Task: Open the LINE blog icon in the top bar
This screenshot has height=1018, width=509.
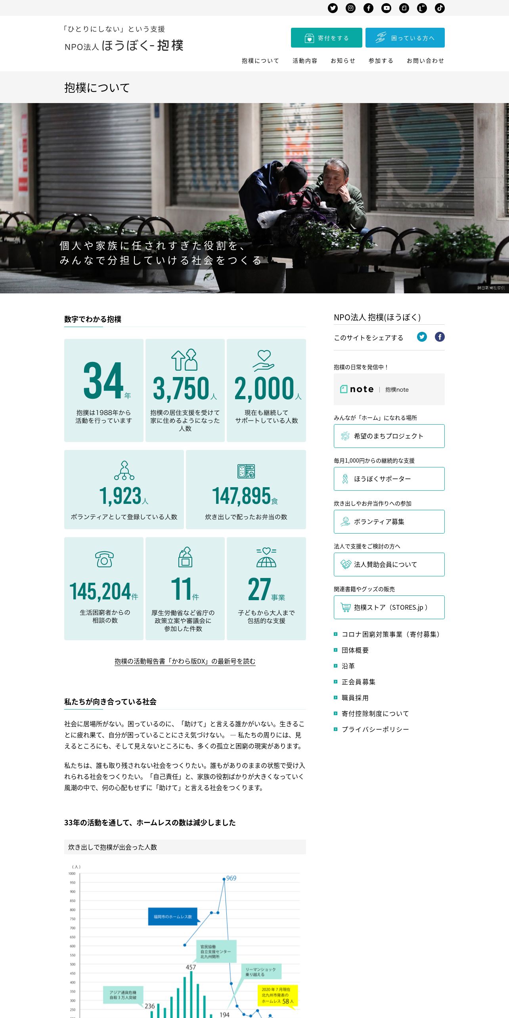Action: 422,8
